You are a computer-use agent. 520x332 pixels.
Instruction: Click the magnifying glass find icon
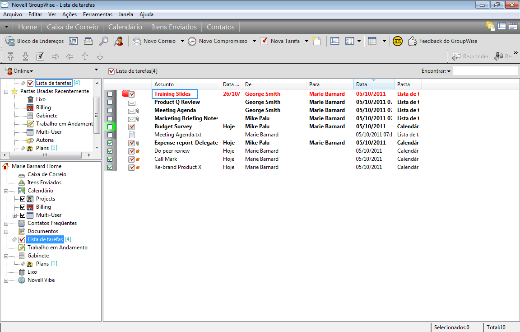(x=104, y=41)
